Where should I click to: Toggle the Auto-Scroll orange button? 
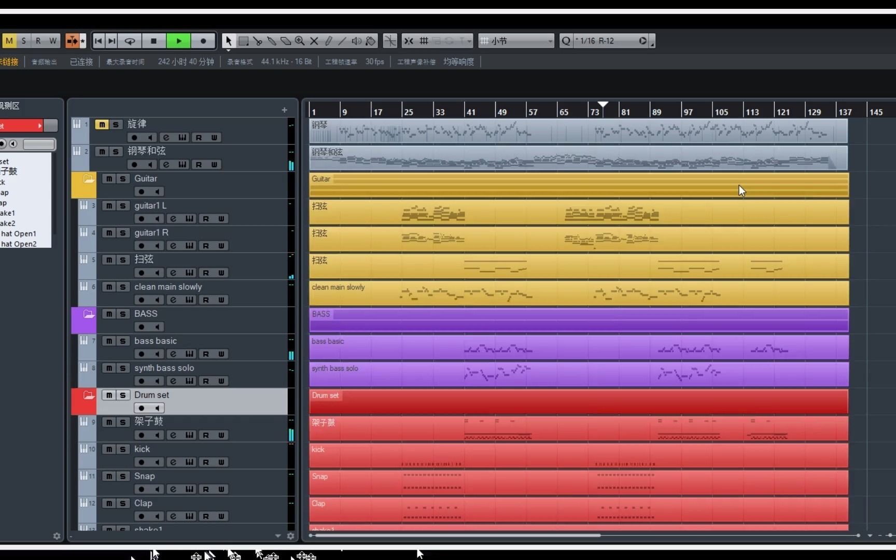click(x=72, y=41)
